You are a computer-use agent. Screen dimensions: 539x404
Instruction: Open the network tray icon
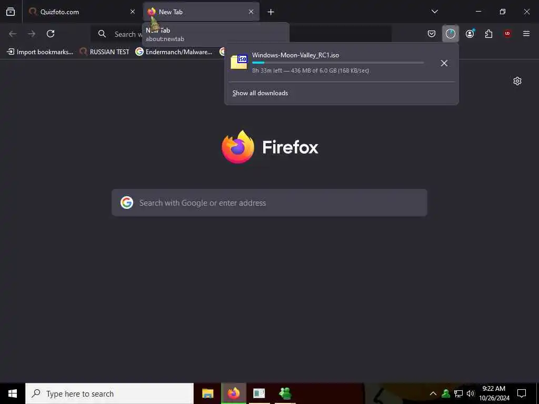click(458, 393)
